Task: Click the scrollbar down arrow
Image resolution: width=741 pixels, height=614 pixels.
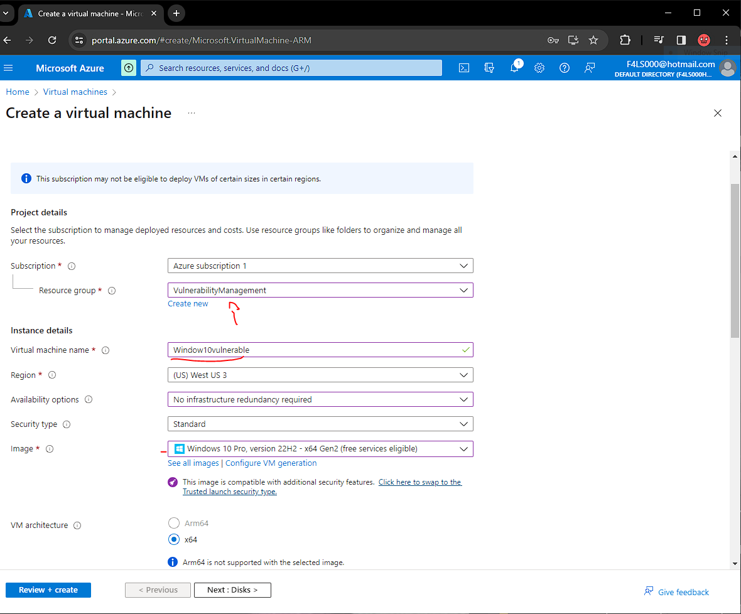Action: (x=735, y=563)
